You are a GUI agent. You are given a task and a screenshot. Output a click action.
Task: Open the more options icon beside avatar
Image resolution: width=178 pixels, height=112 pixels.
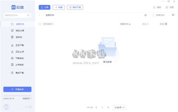(x=30, y=107)
